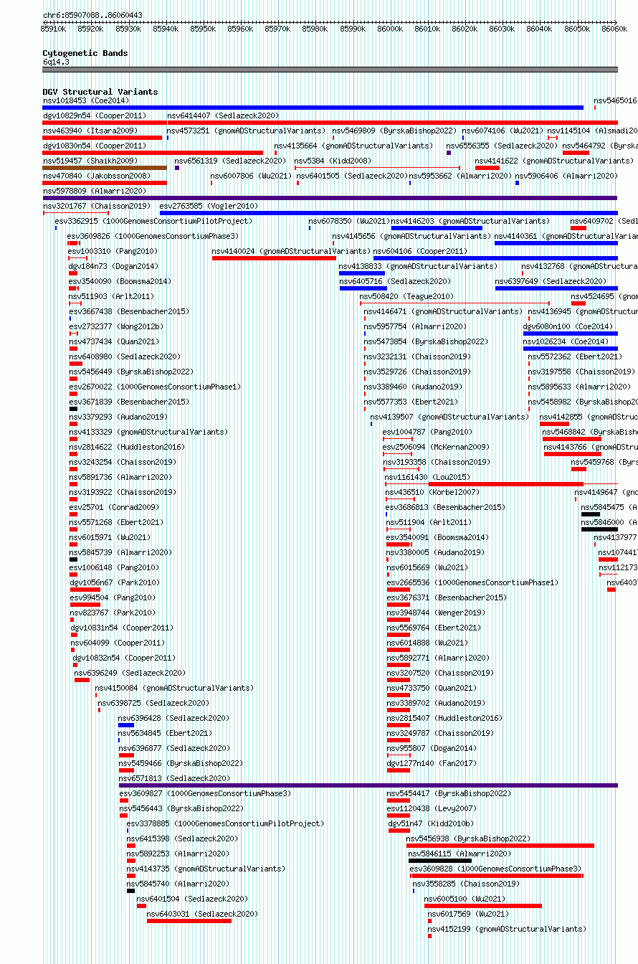Image resolution: width=638 pixels, height=964 pixels.
Task: Open nsv604106 (Cooper2011) variant
Action: (x=420, y=251)
